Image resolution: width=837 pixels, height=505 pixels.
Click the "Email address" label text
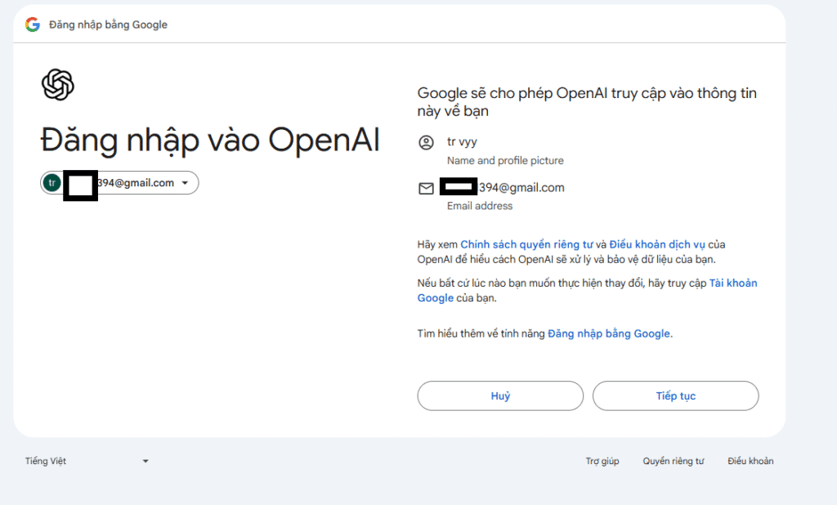click(480, 206)
